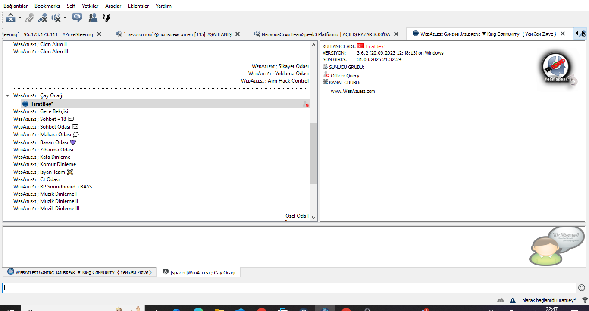Open the emoji smiley picker
This screenshot has width=589, height=311.
(582, 288)
